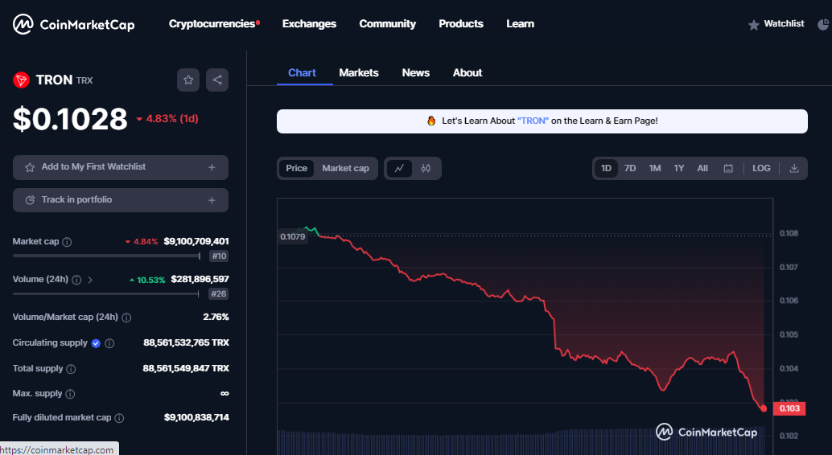This screenshot has height=455, width=832.
Task: Click the fire icon in Learn banner
Action: pyautogui.click(x=431, y=121)
